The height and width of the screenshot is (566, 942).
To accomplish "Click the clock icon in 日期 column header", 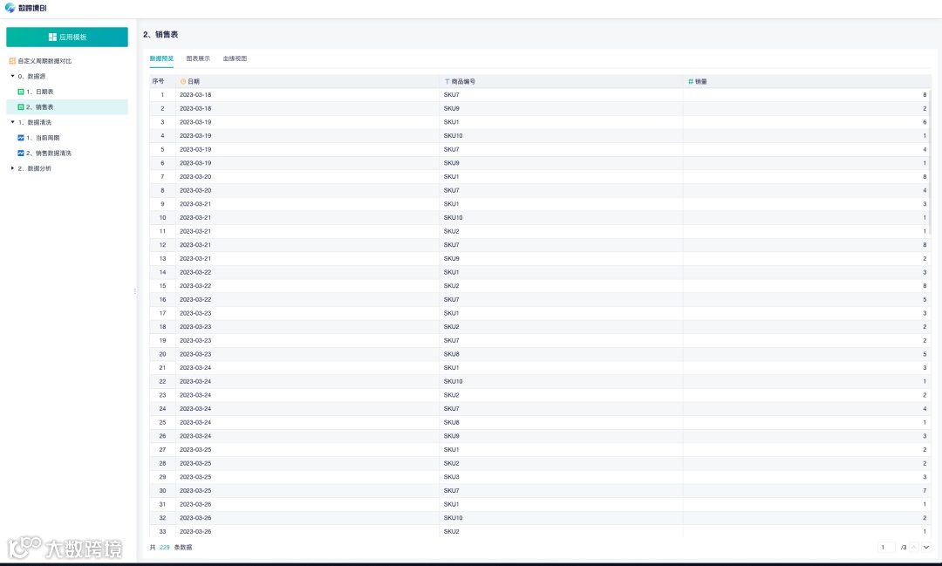I will (x=183, y=81).
